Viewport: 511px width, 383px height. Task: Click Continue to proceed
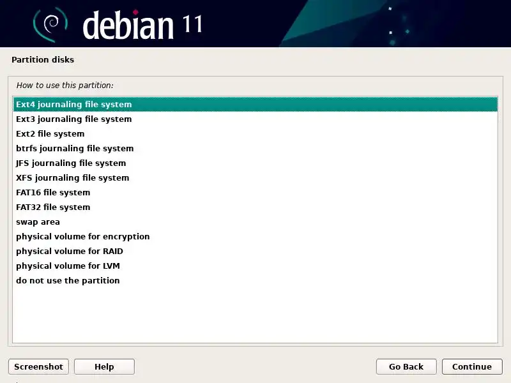[472, 366]
